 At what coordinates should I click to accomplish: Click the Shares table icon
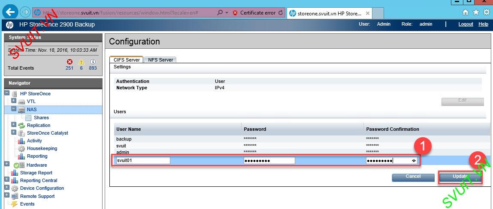(x=28, y=118)
